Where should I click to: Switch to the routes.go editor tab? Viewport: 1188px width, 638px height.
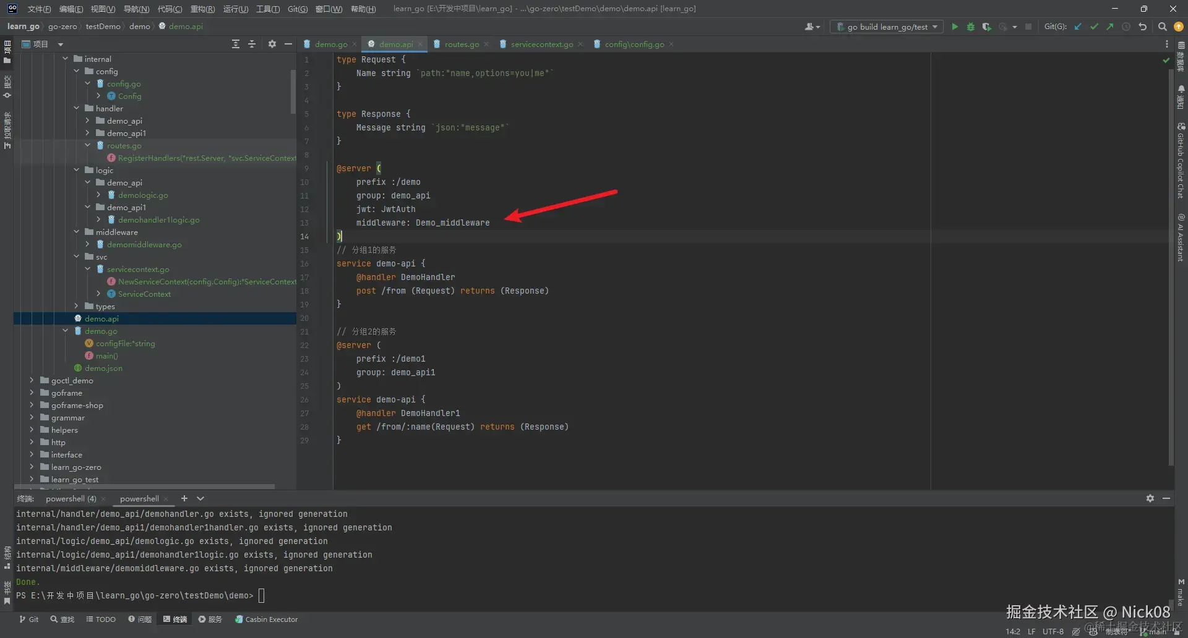pyautogui.click(x=461, y=44)
